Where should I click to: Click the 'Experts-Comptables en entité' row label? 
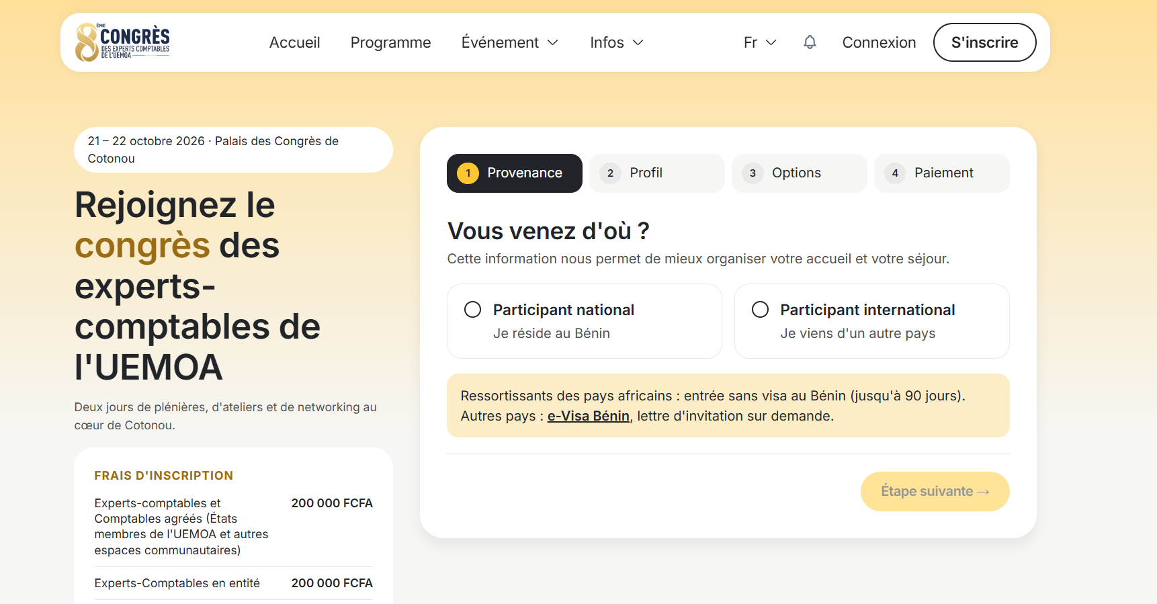(x=177, y=583)
